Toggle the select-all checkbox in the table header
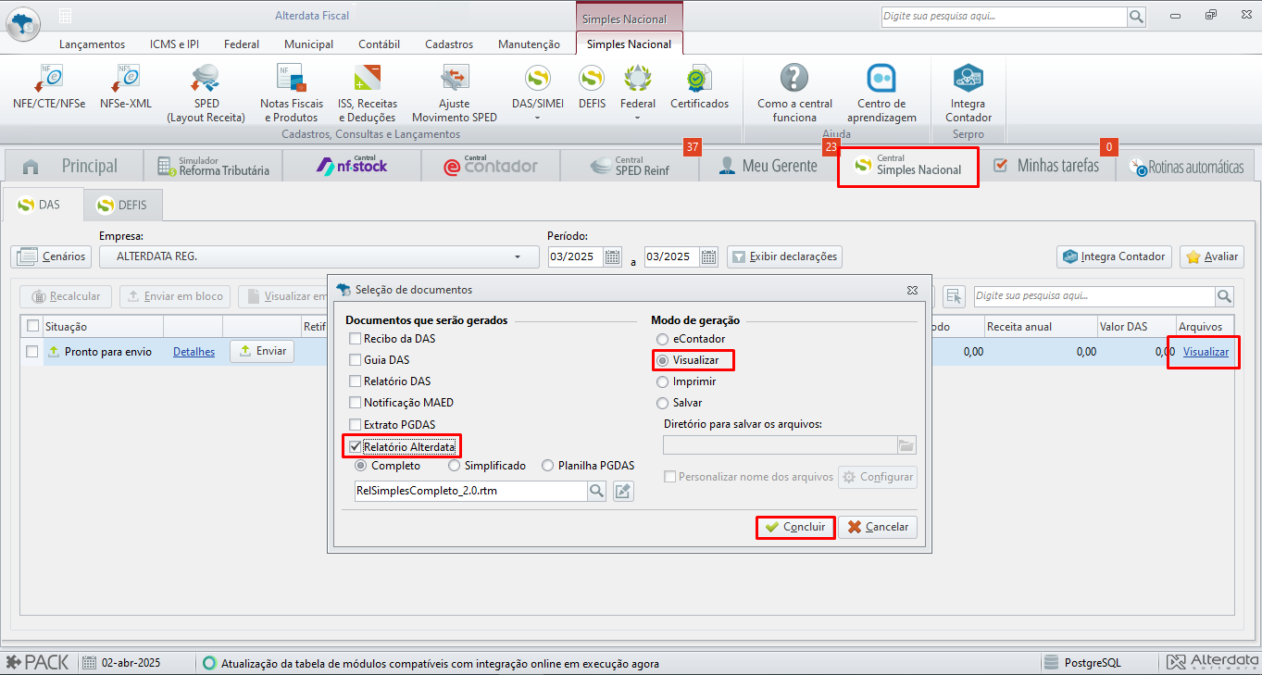The image size is (1262, 675). pos(32,326)
